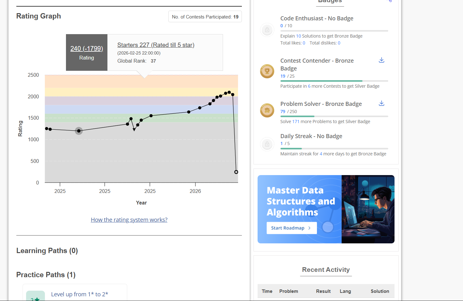Click the Result column header
Viewport: 463px width, 301px height.
(x=323, y=291)
